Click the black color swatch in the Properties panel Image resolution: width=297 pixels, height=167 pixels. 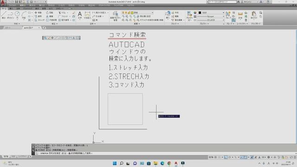click(x=200, y=13)
